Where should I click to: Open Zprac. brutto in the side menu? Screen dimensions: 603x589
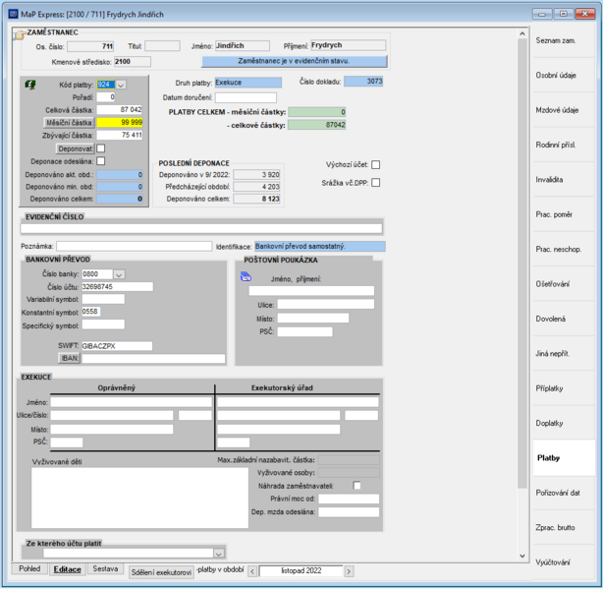[x=564, y=527]
